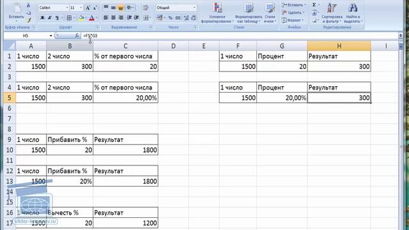The image size is (409, 230).
Task: Click the Clear eraser icon
Action: coord(314,20)
